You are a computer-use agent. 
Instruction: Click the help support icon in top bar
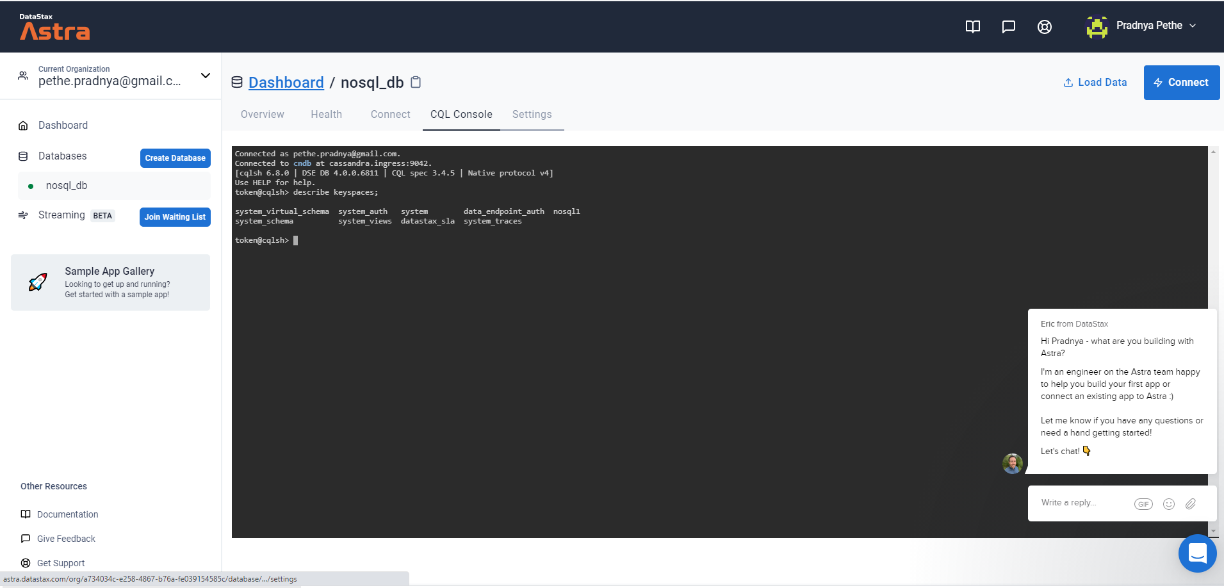(x=1044, y=26)
